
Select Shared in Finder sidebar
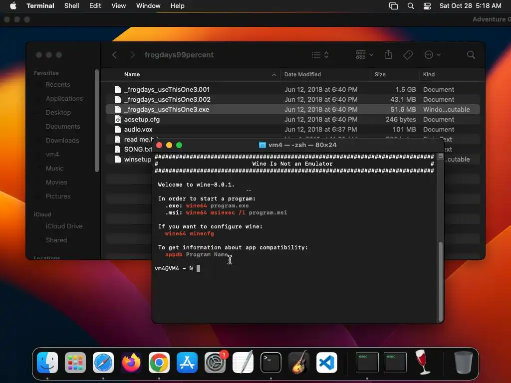tap(56, 240)
